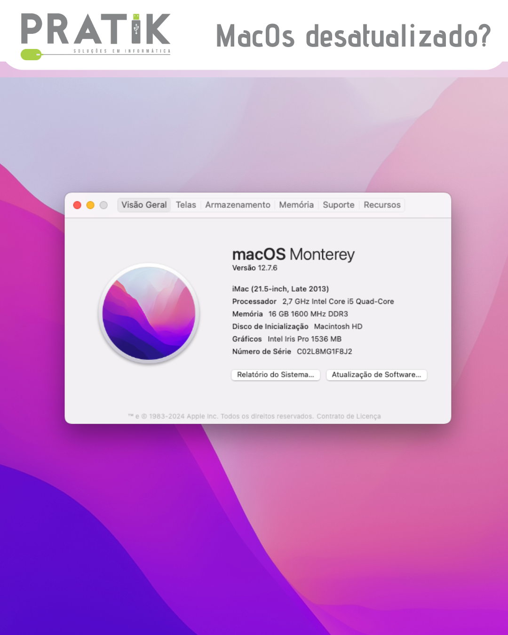Click the green mouse icon under Pratik
The width and height of the screenshot is (508, 635).
[x=31, y=55]
